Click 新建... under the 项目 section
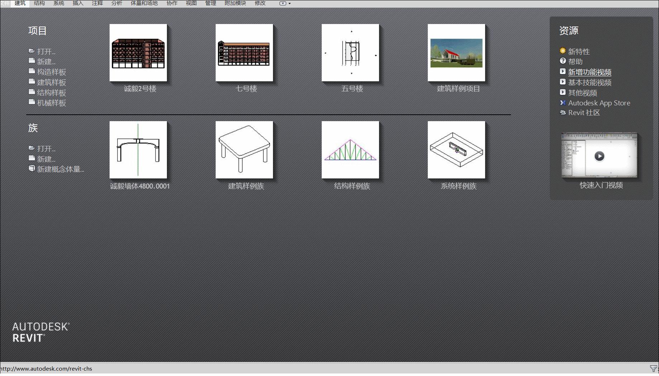This screenshot has height=376, width=659. coord(46,62)
